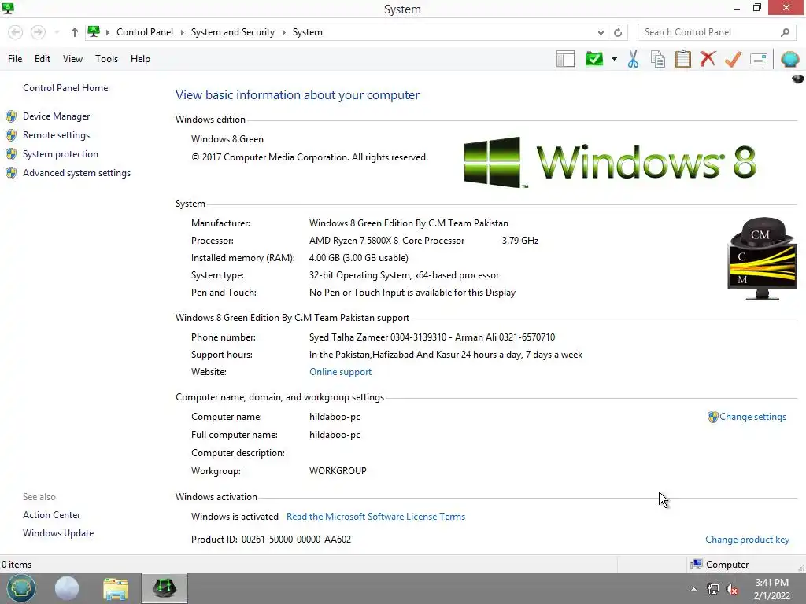Click the shield icon beside Device Manager
Image resolution: width=806 pixels, height=604 pixels.
coord(11,116)
